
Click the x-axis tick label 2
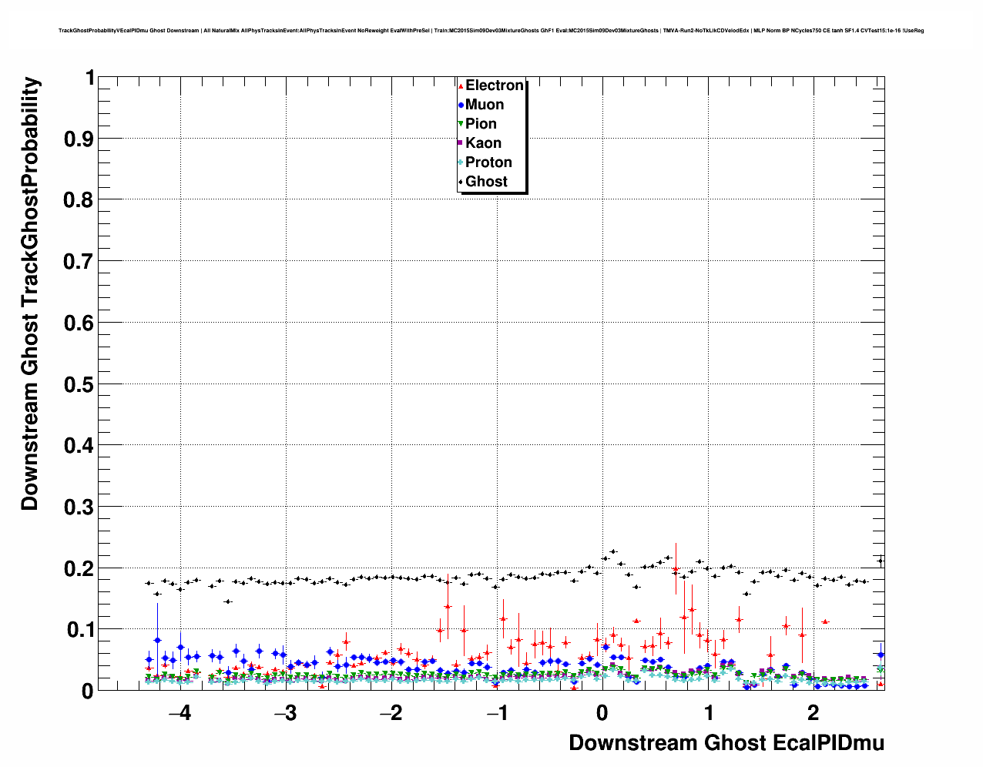pyautogui.click(x=813, y=712)
